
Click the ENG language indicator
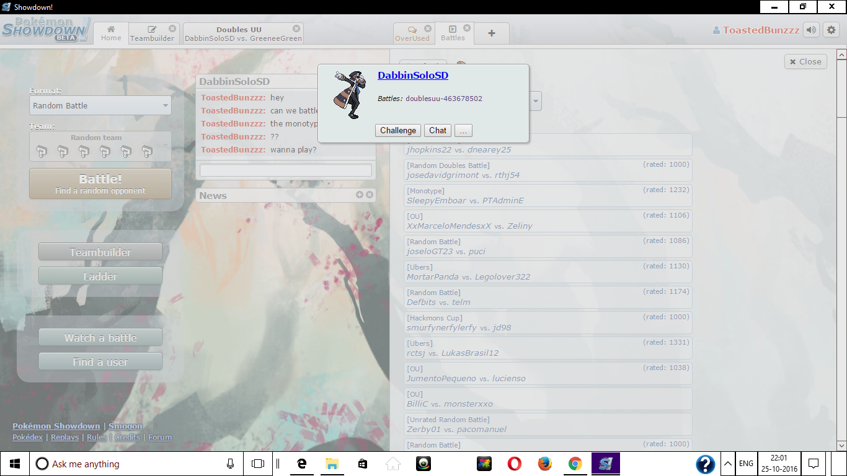pos(747,464)
